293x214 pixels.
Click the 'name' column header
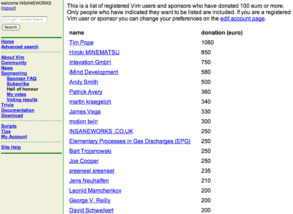77,33
